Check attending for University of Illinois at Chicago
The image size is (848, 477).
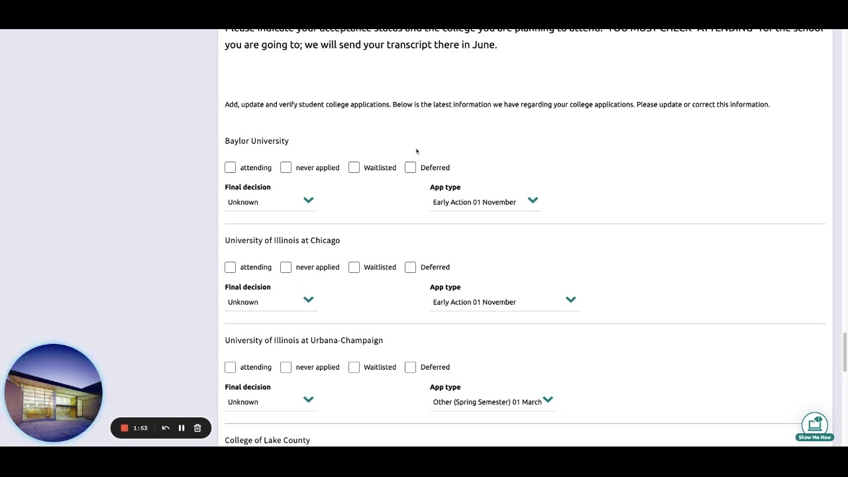(x=230, y=267)
